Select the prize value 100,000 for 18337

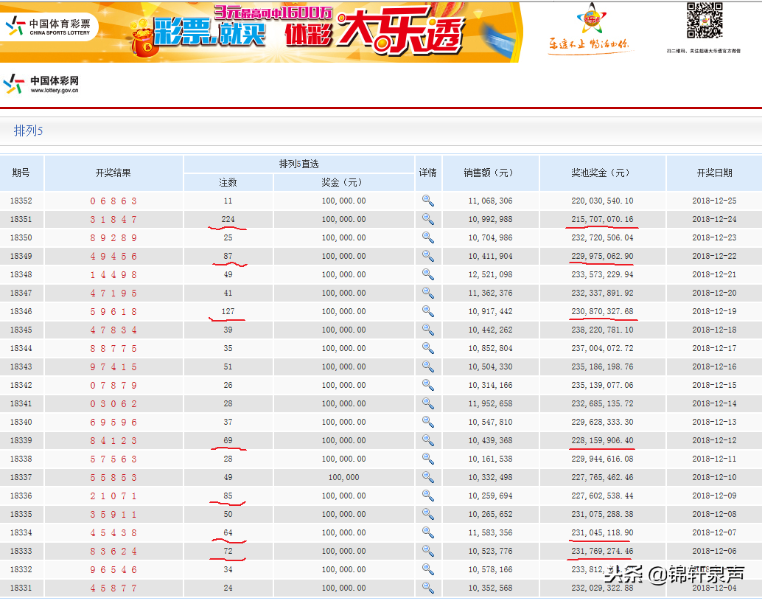point(343,478)
